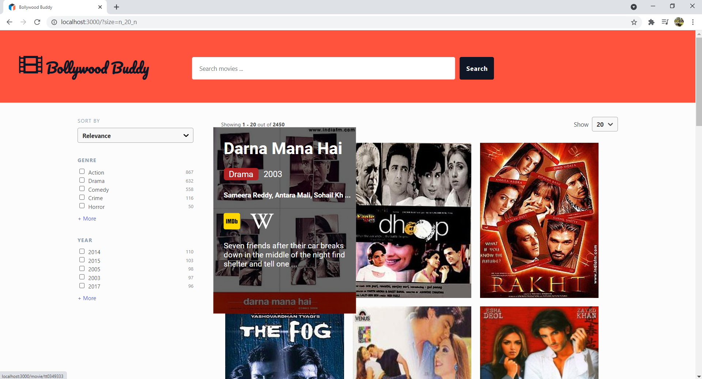Click the 2003 year on card
This screenshot has height=379, width=702.
pyautogui.click(x=273, y=174)
